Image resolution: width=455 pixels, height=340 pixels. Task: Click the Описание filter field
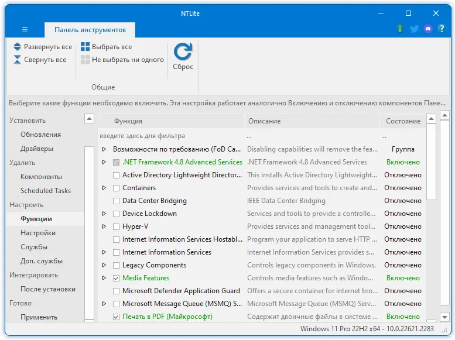pyautogui.click(x=312, y=136)
